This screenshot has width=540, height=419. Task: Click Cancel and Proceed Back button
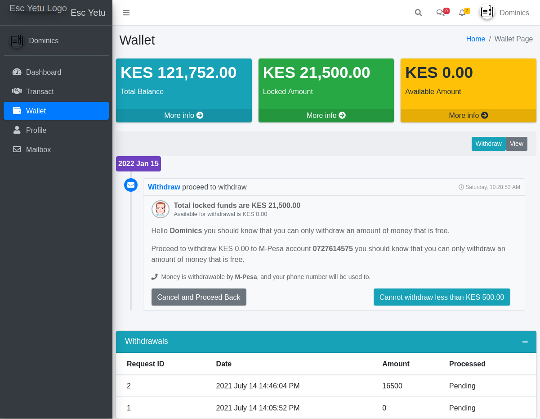(199, 297)
